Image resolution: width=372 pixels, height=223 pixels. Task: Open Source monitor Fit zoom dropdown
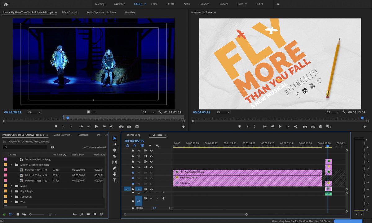click(x=34, y=112)
